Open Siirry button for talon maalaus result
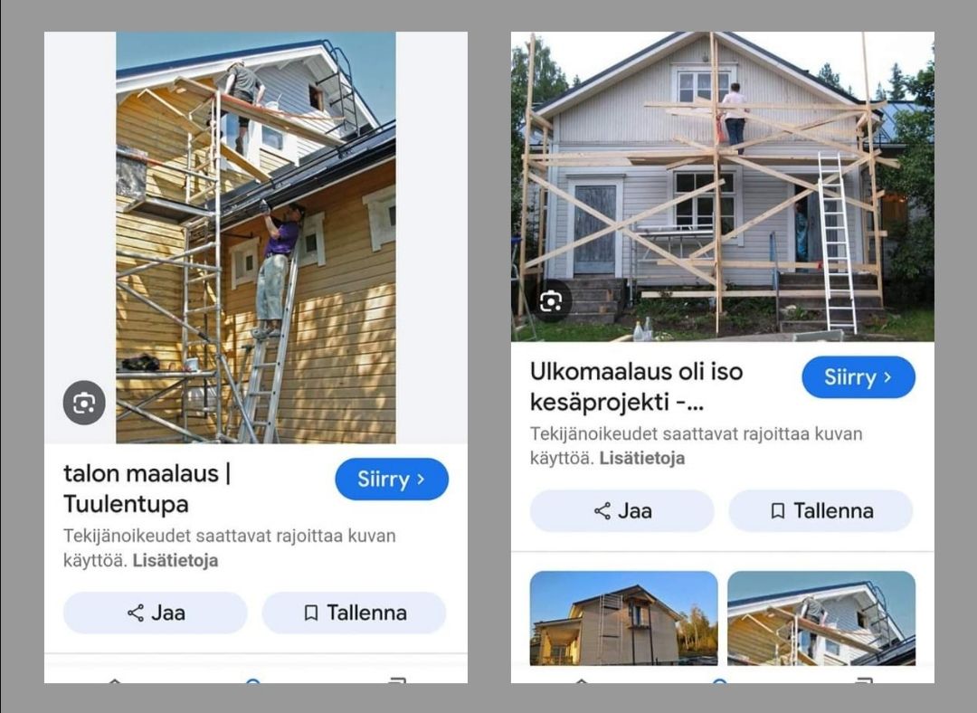977x713 pixels. [x=392, y=480]
